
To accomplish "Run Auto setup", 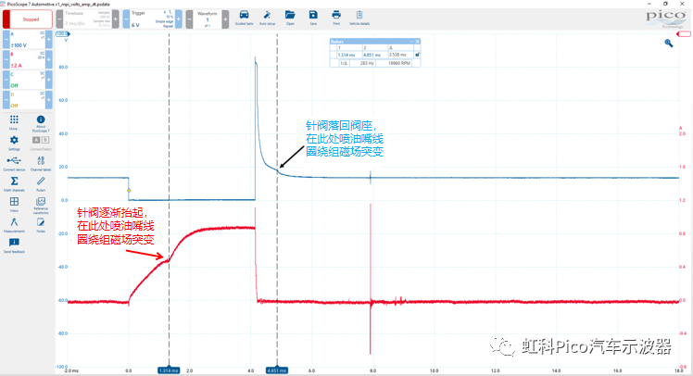I will [267, 18].
